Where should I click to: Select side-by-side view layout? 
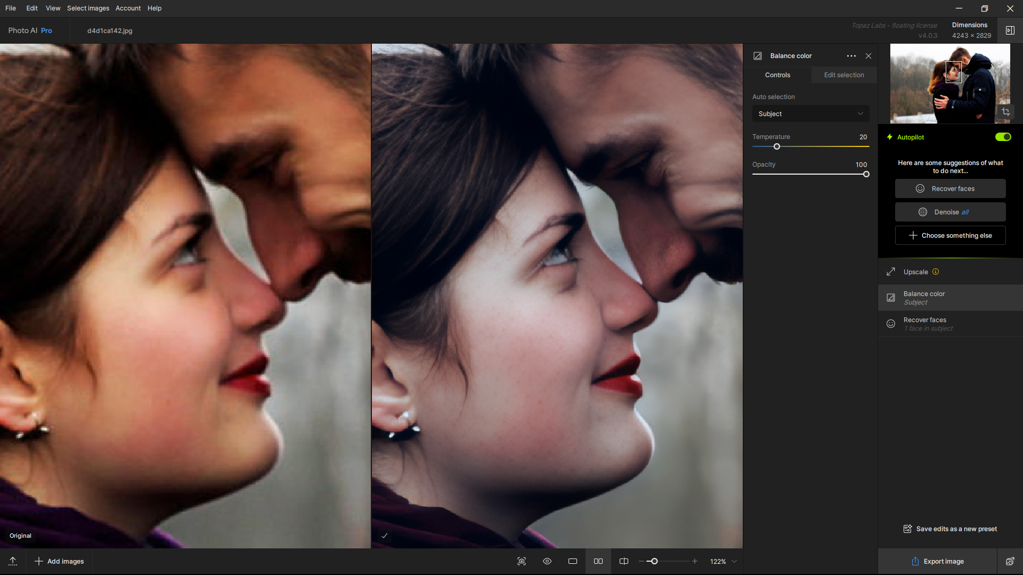tap(598, 561)
